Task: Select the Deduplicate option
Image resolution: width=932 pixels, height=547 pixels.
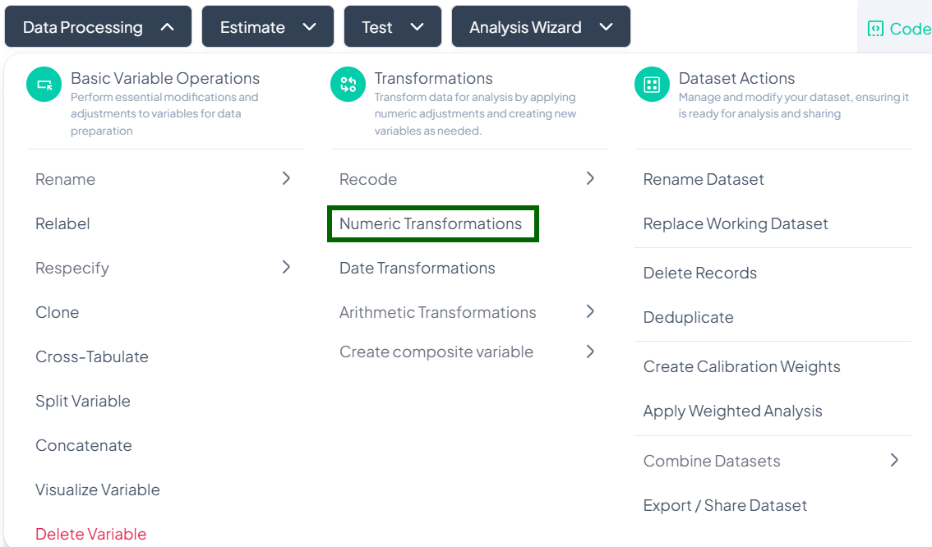Action: tap(688, 317)
